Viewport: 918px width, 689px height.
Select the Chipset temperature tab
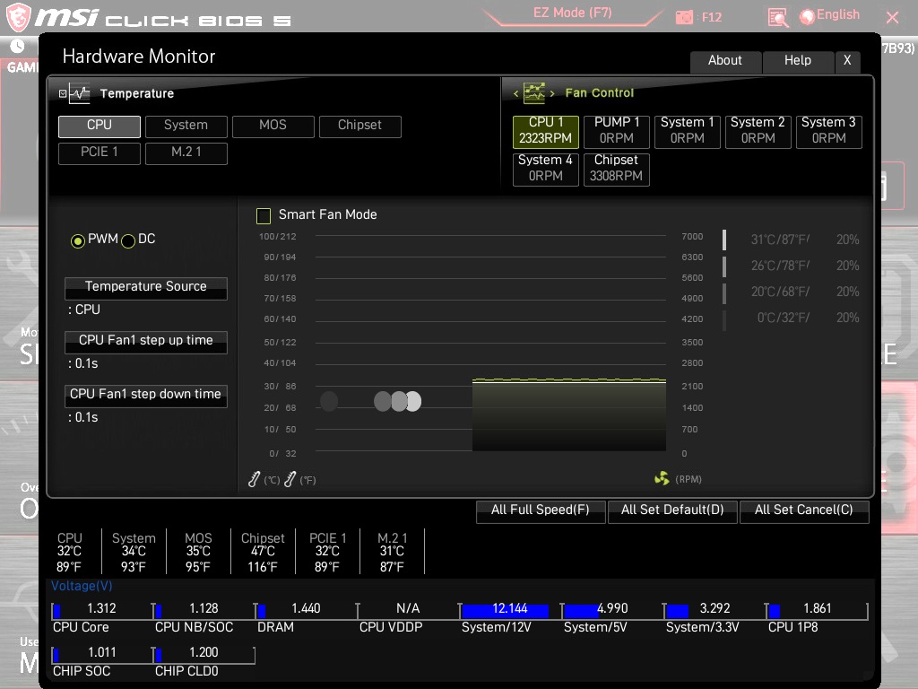[x=359, y=126]
